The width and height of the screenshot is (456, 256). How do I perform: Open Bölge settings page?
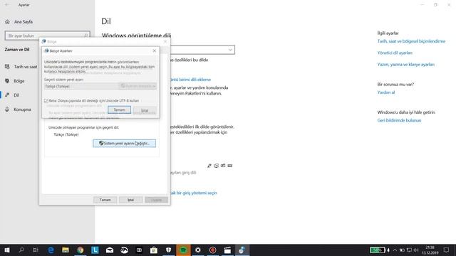click(x=19, y=81)
